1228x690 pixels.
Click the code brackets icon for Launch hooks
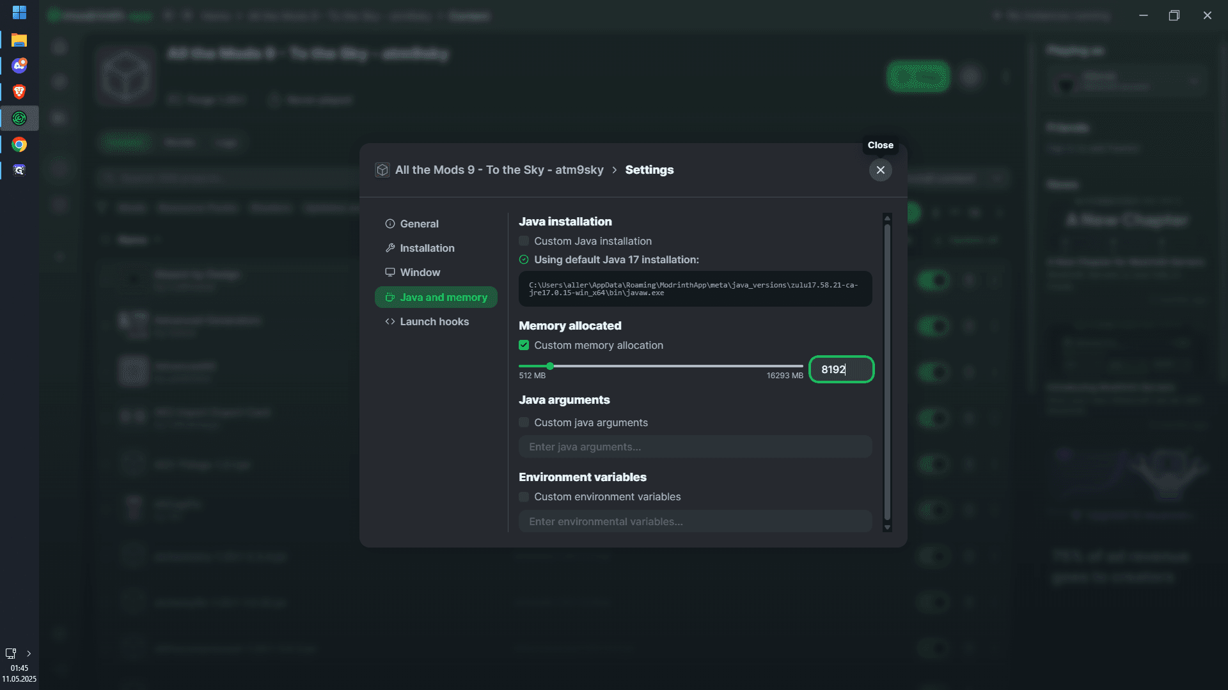pos(390,321)
